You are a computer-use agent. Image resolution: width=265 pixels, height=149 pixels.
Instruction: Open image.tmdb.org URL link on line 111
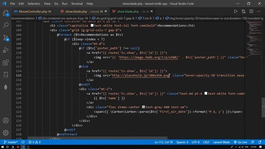point(149,57)
